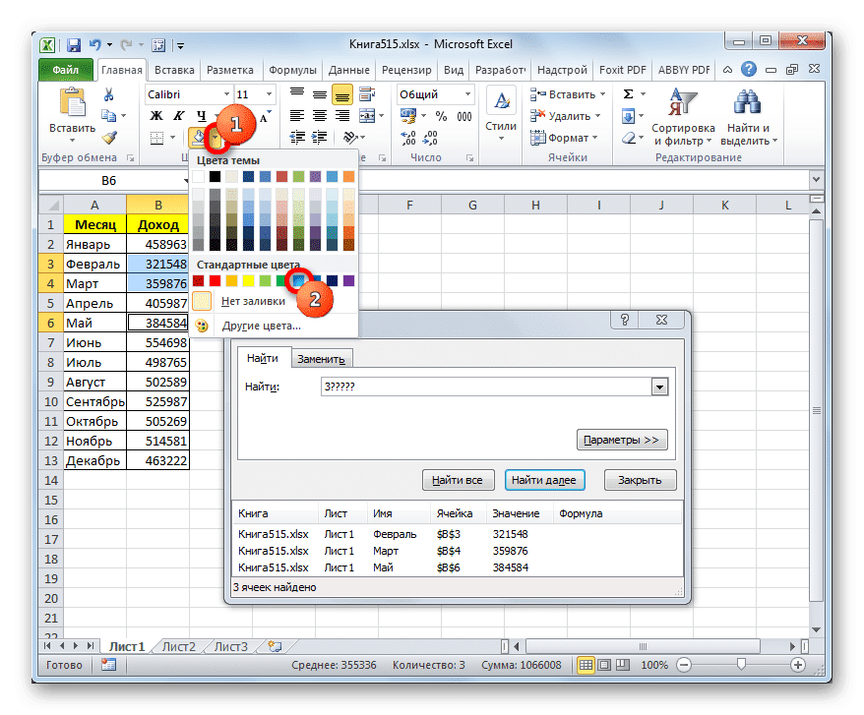Switch to Формулы ribbon tab

pos(292,70)
